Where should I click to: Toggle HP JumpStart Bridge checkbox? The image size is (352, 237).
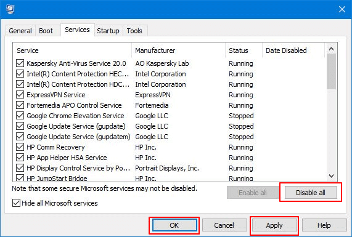coord(20,179)
